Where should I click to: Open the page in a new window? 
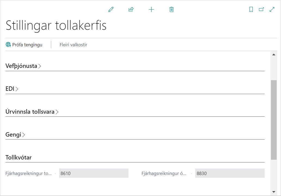coord(261,10)
